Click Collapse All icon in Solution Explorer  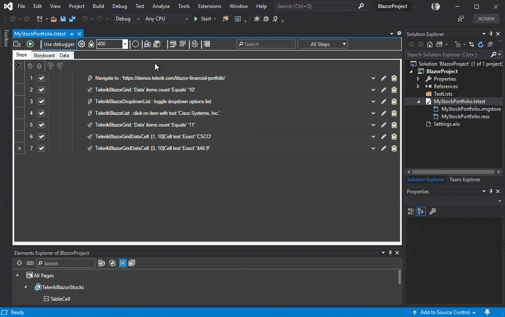(490, 44)
